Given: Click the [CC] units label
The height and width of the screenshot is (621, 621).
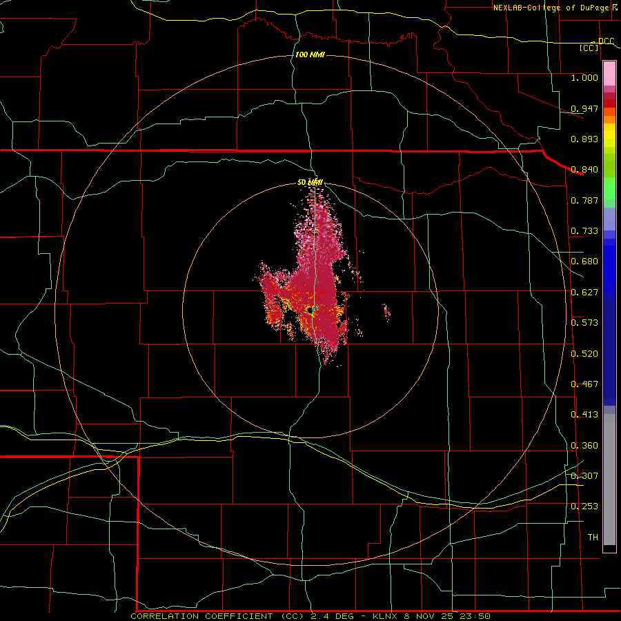Looking at the screenshot, I should (589, 48).
